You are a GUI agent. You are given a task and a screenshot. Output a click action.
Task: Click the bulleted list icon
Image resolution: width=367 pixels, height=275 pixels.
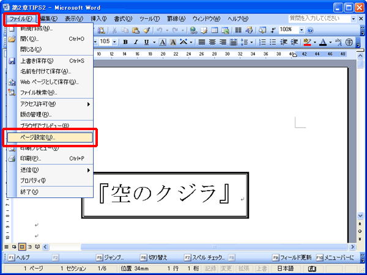pos(273,42)
